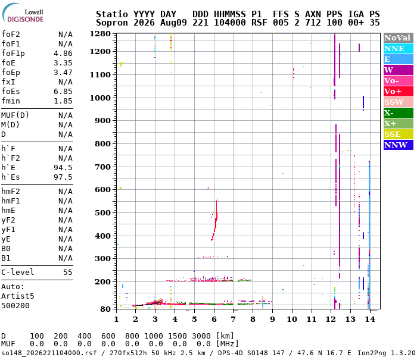Click the 200 km height axis label
This screenshot has width=417, height=357.
tap(102, 282)
